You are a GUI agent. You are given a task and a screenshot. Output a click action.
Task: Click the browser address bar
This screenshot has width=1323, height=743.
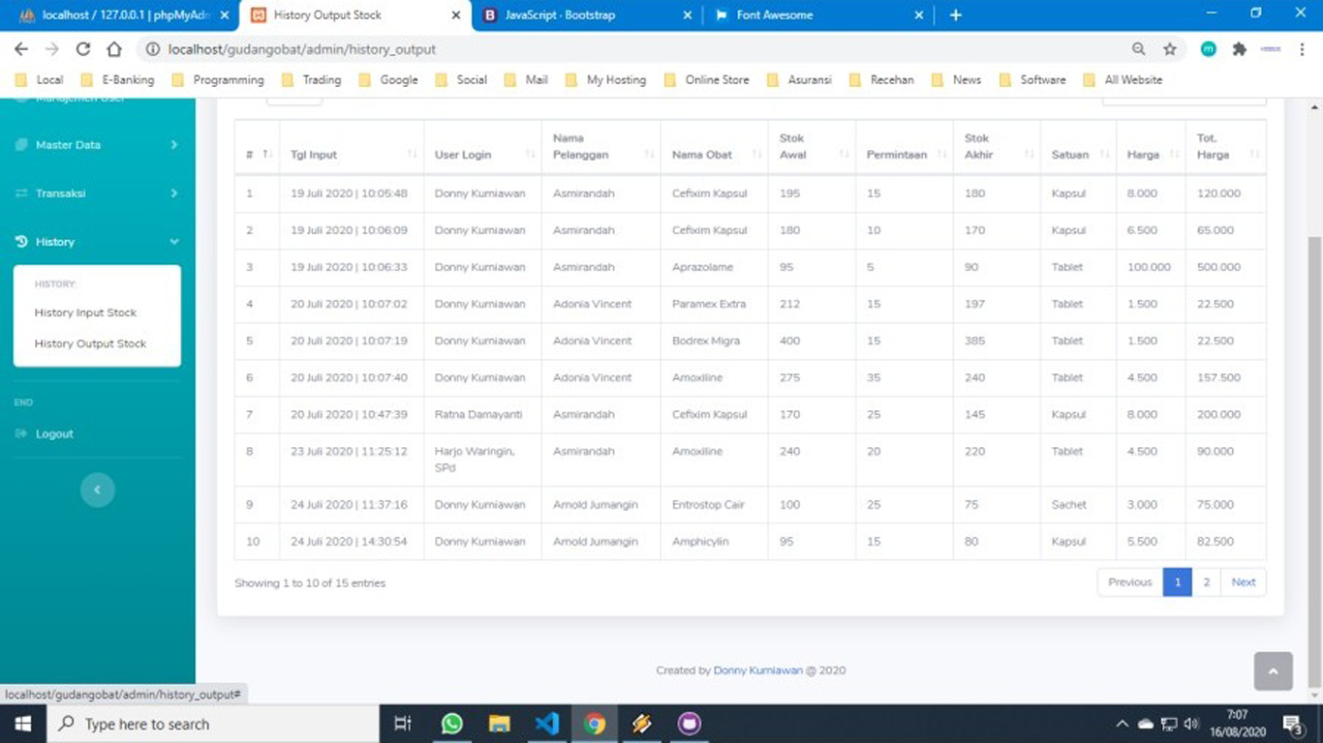630,49
